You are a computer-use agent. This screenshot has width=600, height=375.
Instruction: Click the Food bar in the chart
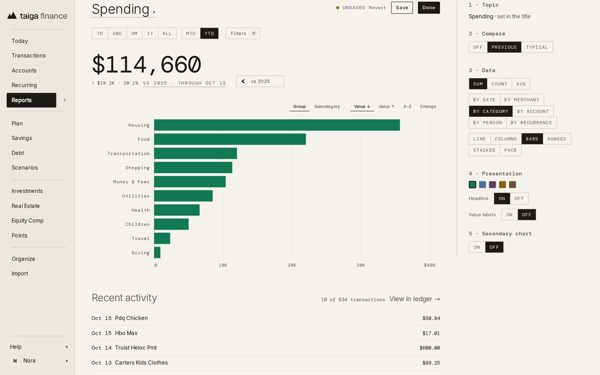coord(230,139)
